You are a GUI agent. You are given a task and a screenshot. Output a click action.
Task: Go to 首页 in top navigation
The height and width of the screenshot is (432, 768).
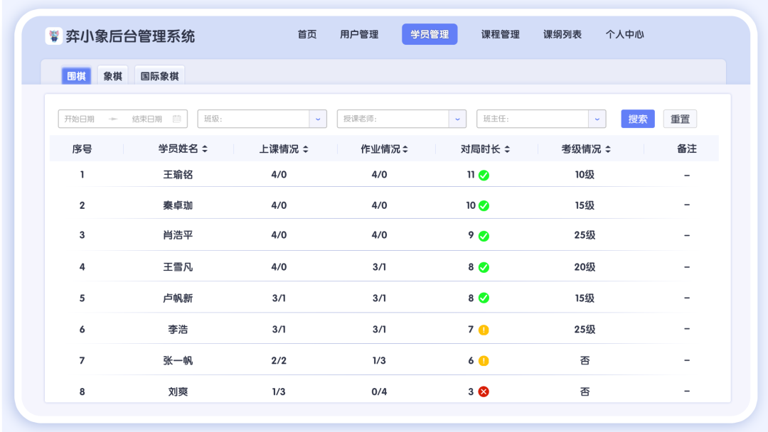[x=307, y=34]
